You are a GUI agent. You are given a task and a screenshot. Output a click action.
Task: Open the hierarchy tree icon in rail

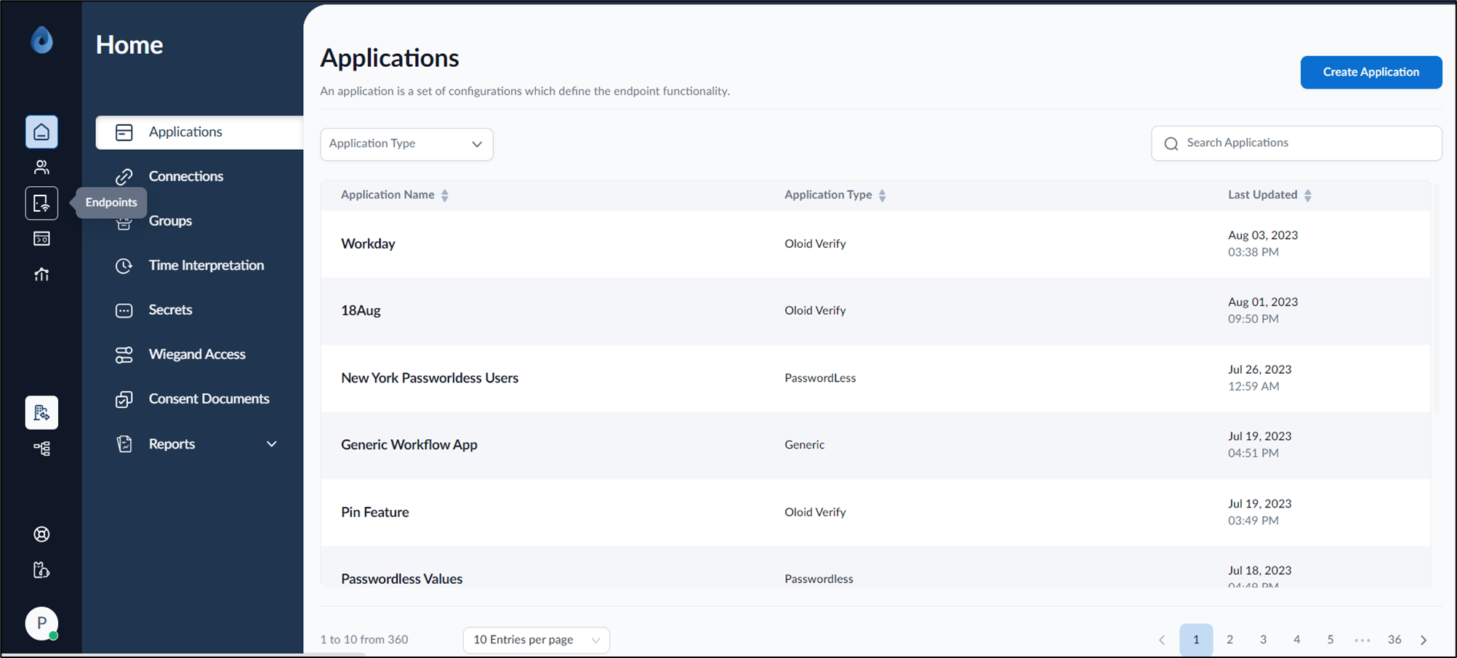click(41, 449)
